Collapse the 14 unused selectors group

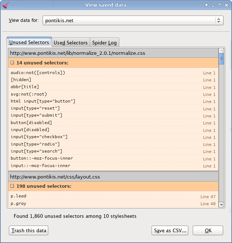[12, 63]
